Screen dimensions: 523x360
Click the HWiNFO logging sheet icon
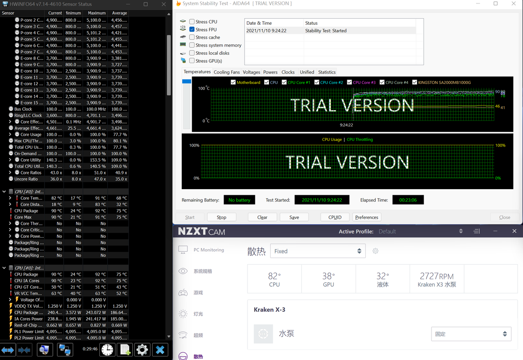(x=126, y=350)
